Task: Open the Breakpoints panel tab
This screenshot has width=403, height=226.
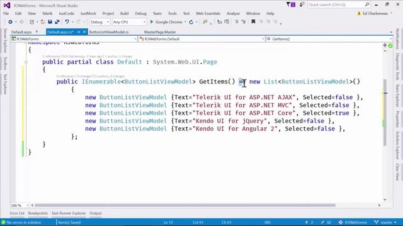Action: click(x=38, y=213)
